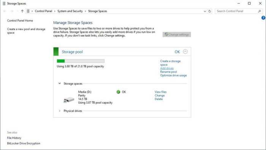Click the Storage Spaces icon in address bar
The height and width of the screenshot is (150, 266).
coord(28,11)
